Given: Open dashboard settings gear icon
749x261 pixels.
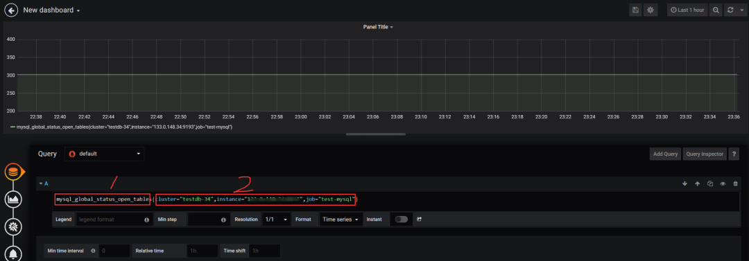Looking at the screenshot, I should coord(650,10).
